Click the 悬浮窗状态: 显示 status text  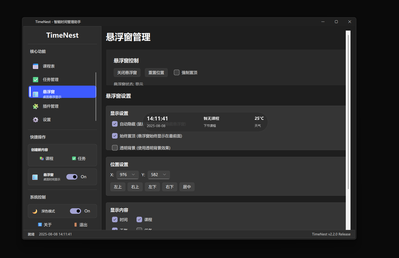coord(128,84)
